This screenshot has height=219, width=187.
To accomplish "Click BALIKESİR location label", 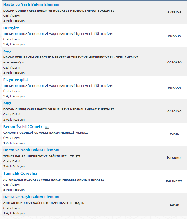I will point(174,181).
